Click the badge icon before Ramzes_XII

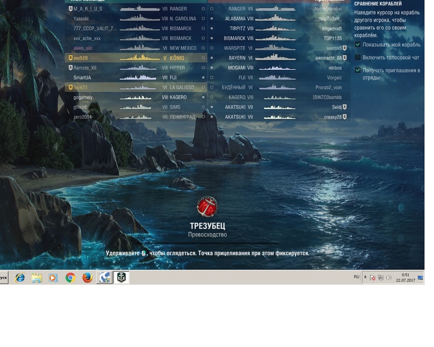pyautogui.click(x=71, y=68)
